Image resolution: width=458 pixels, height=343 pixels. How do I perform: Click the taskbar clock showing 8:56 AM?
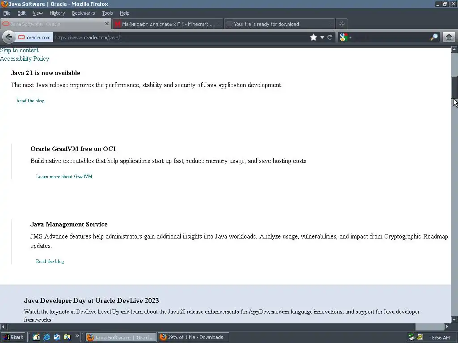(x=441, y=338)
